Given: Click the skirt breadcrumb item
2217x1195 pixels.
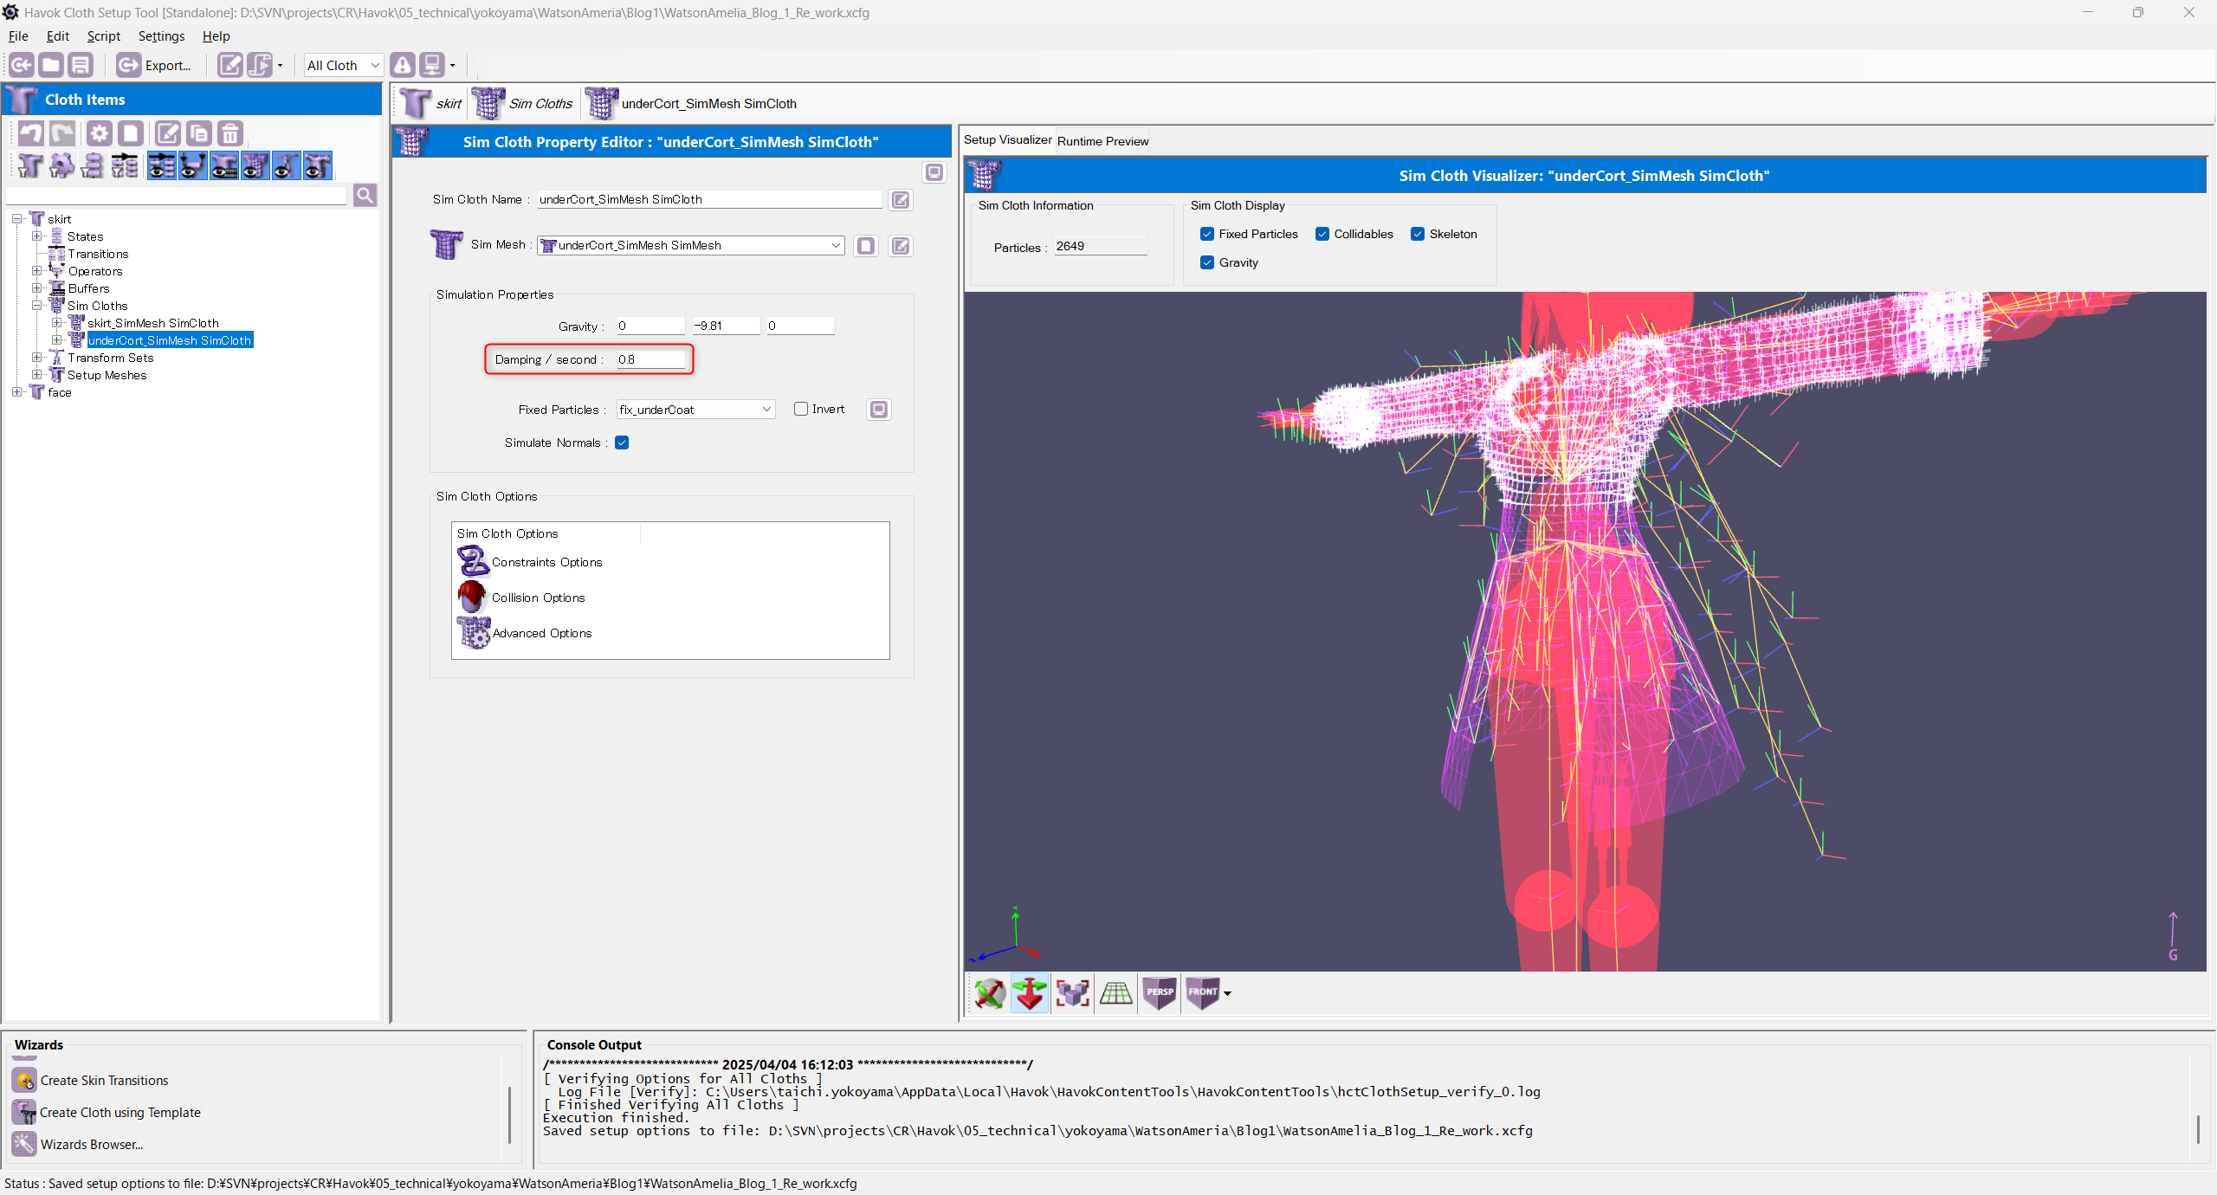Looking at the screenshot, I should click(432, 104).
